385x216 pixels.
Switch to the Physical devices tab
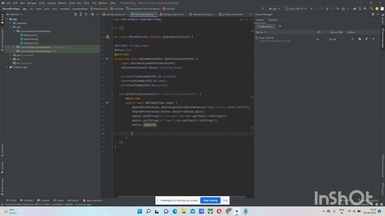(273, 20)
